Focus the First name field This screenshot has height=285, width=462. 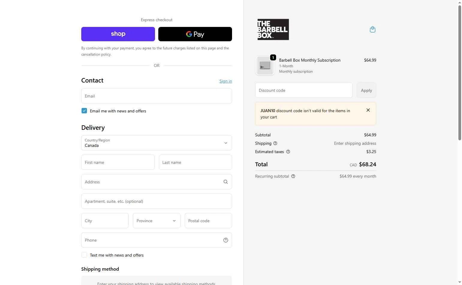pyautogui.click(x=118, y=162)
